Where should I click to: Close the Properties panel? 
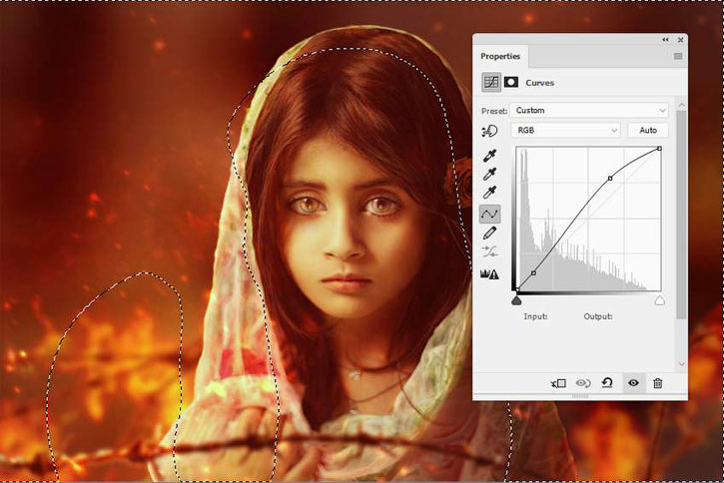pos(681,40)
